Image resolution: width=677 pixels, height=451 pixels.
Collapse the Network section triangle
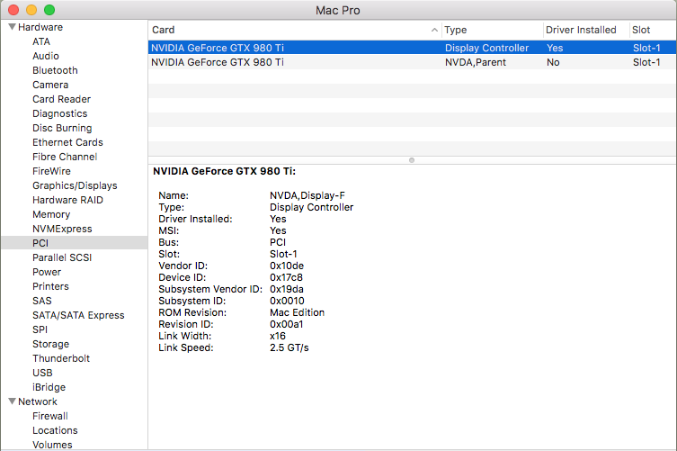tap(12, 401)
